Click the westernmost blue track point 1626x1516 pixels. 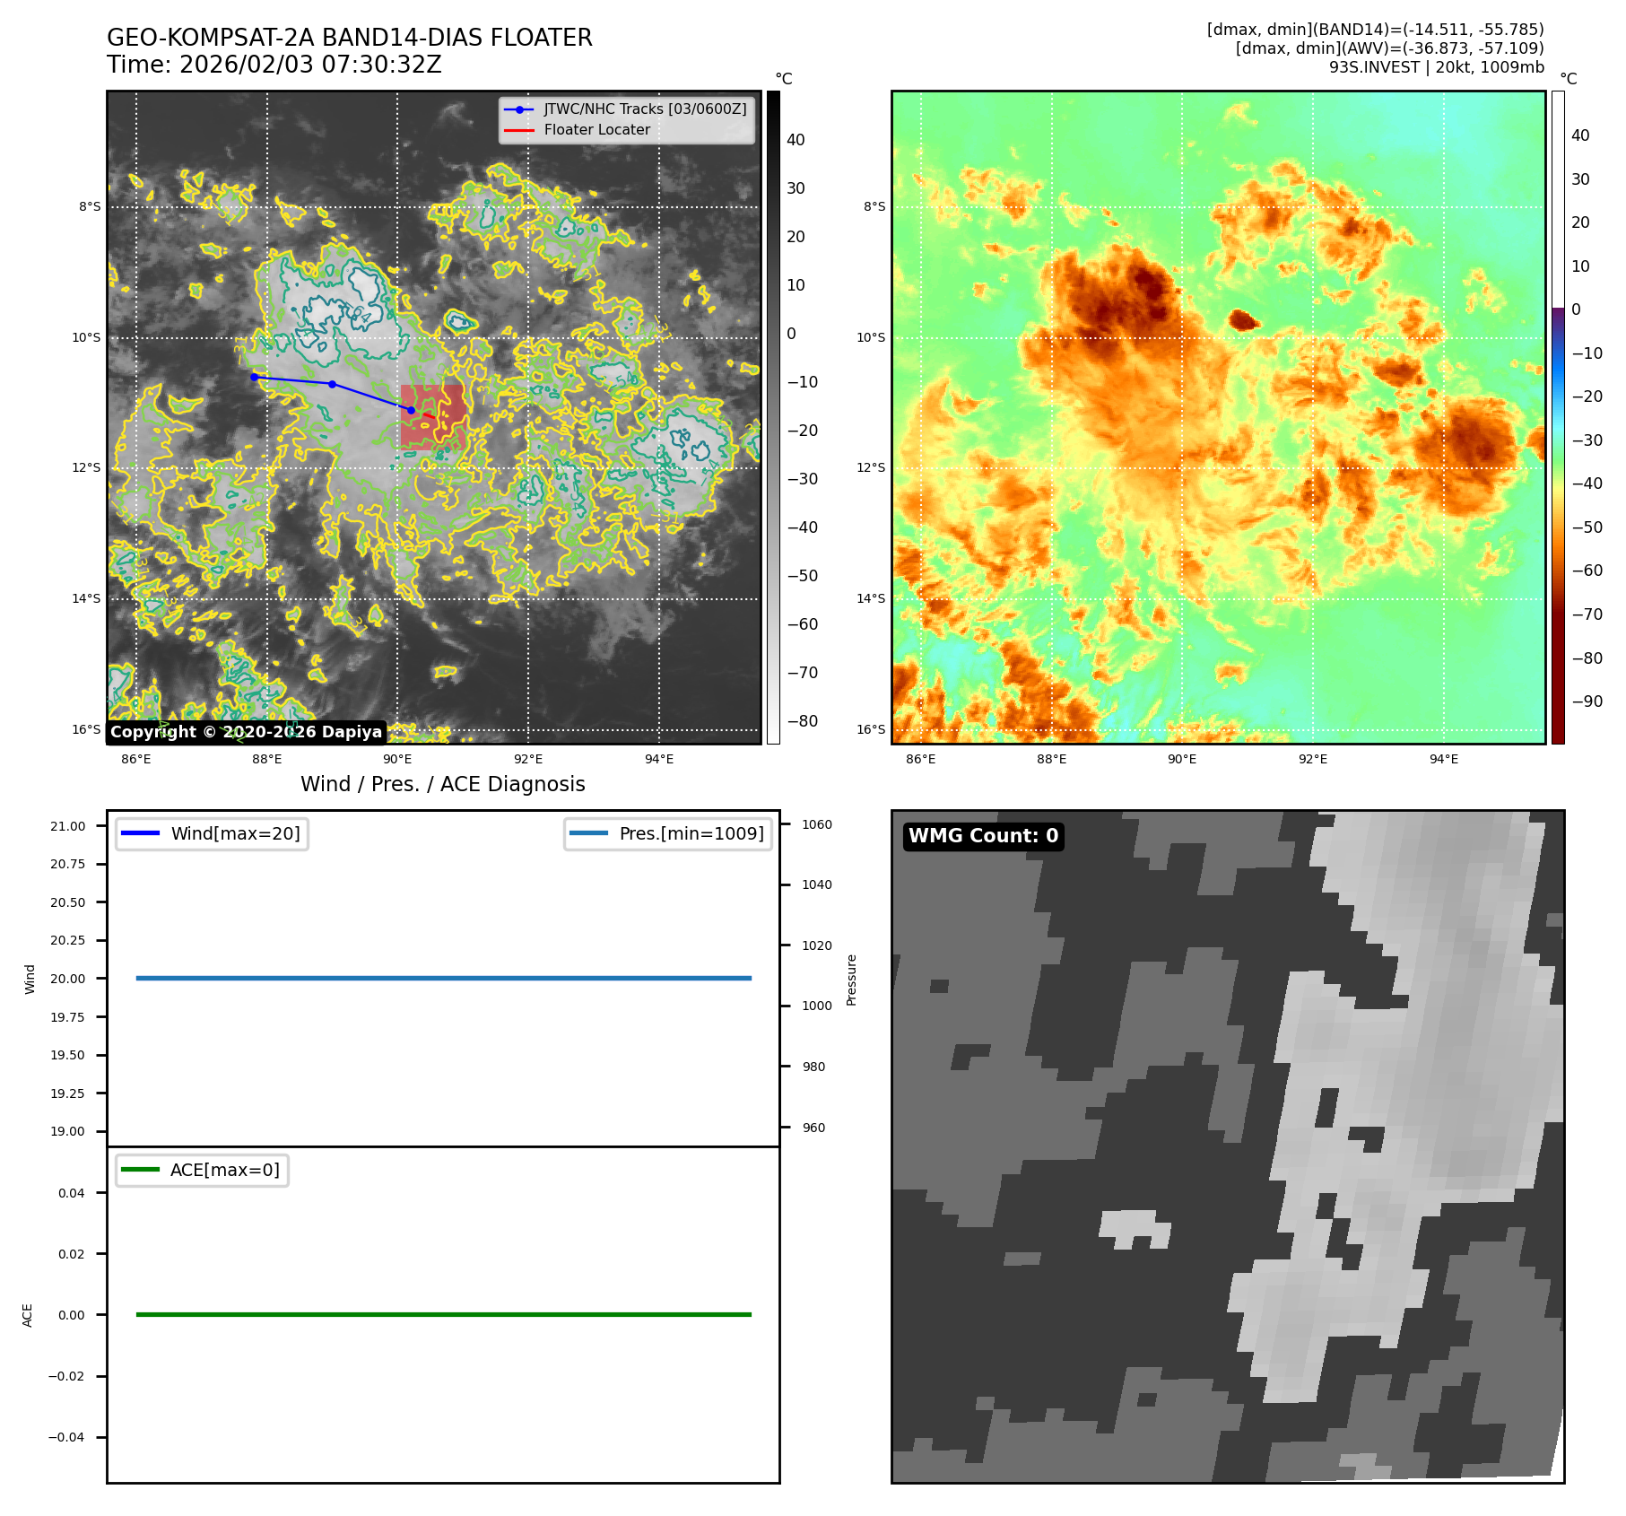click(x=255, y=377)
